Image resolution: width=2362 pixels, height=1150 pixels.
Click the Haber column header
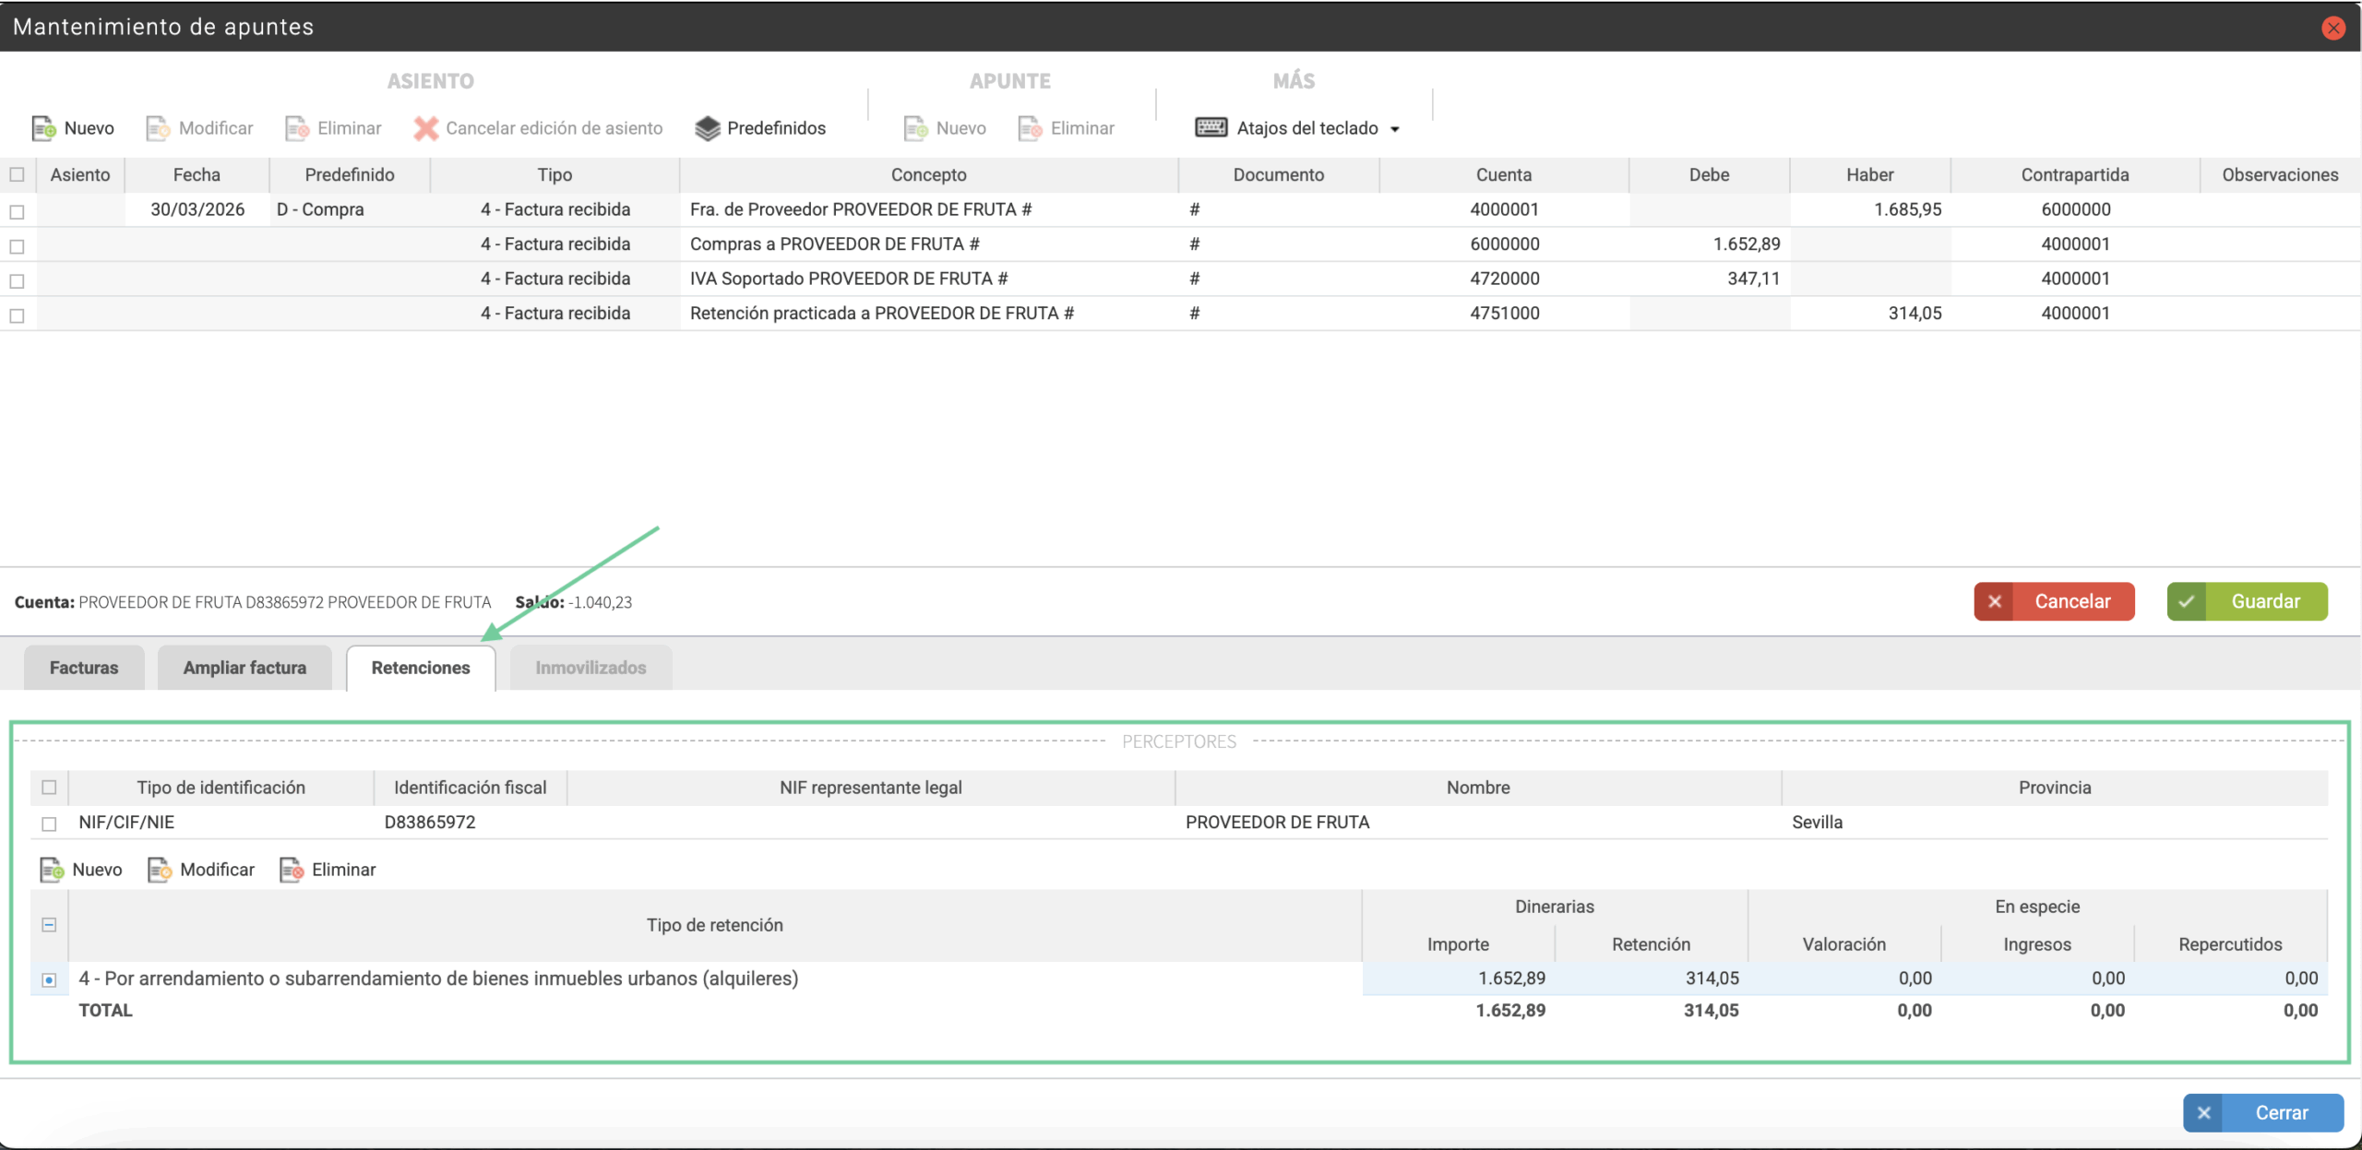point(1869,174)
